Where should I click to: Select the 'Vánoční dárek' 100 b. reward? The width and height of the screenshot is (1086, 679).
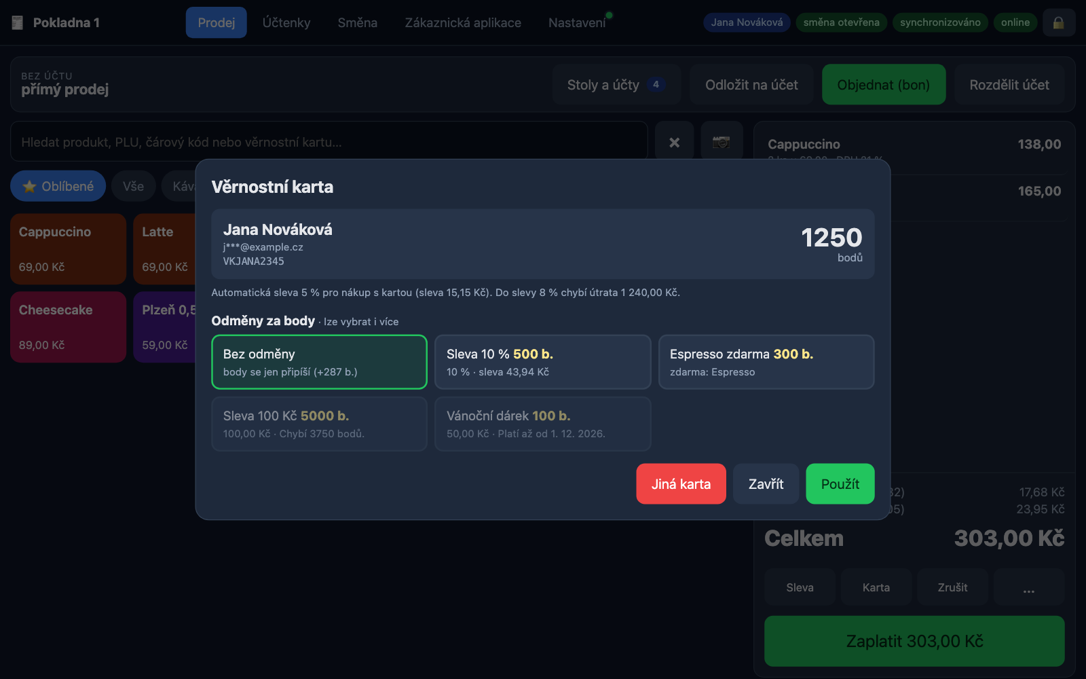tap(542, 424)
